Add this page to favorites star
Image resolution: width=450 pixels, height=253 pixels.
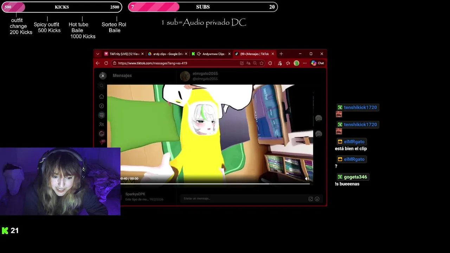pos(262,63)
